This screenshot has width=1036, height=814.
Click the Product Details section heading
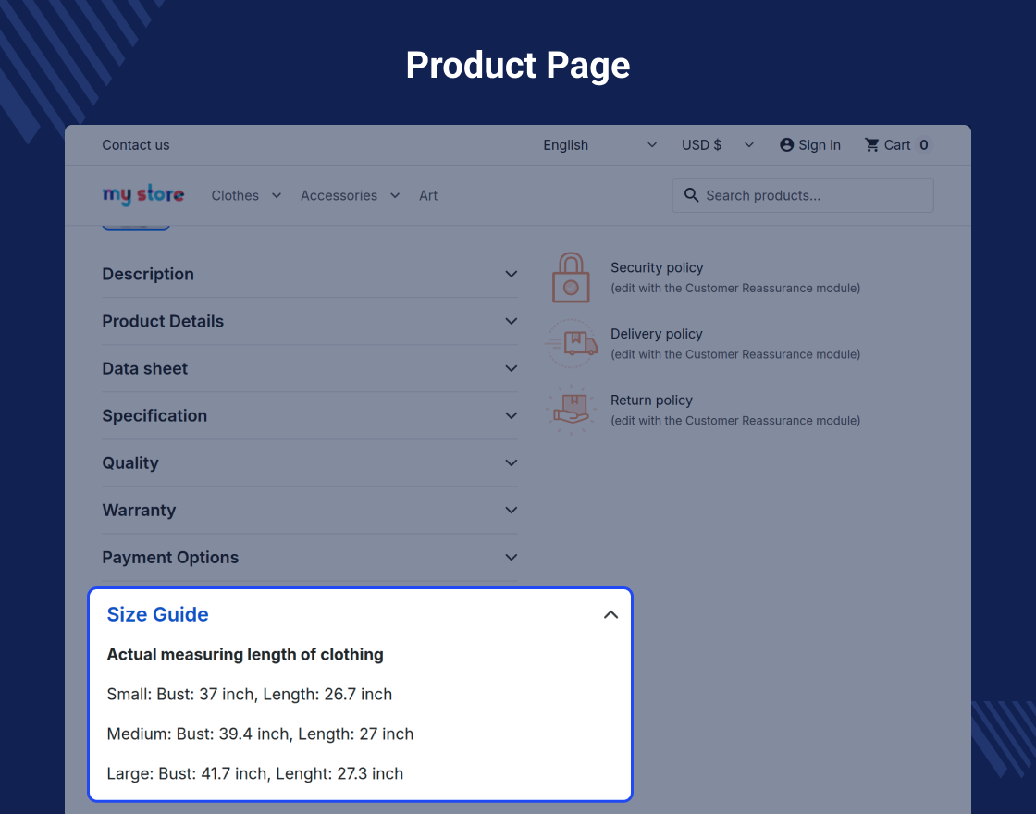pos(163,321)
